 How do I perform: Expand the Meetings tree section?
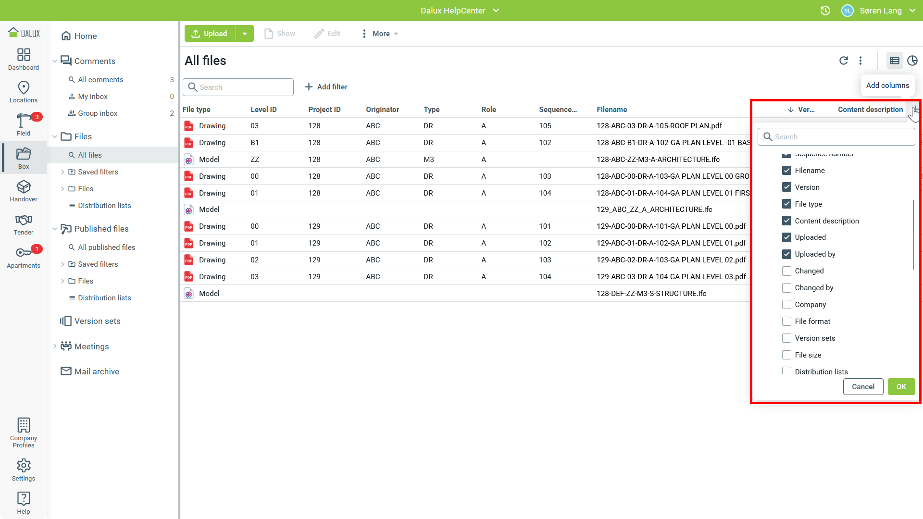tap(55, 346)
